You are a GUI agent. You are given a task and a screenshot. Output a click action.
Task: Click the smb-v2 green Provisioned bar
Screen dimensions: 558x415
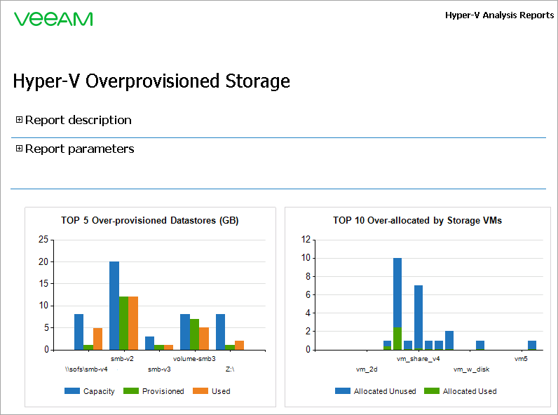pos(123,323)
